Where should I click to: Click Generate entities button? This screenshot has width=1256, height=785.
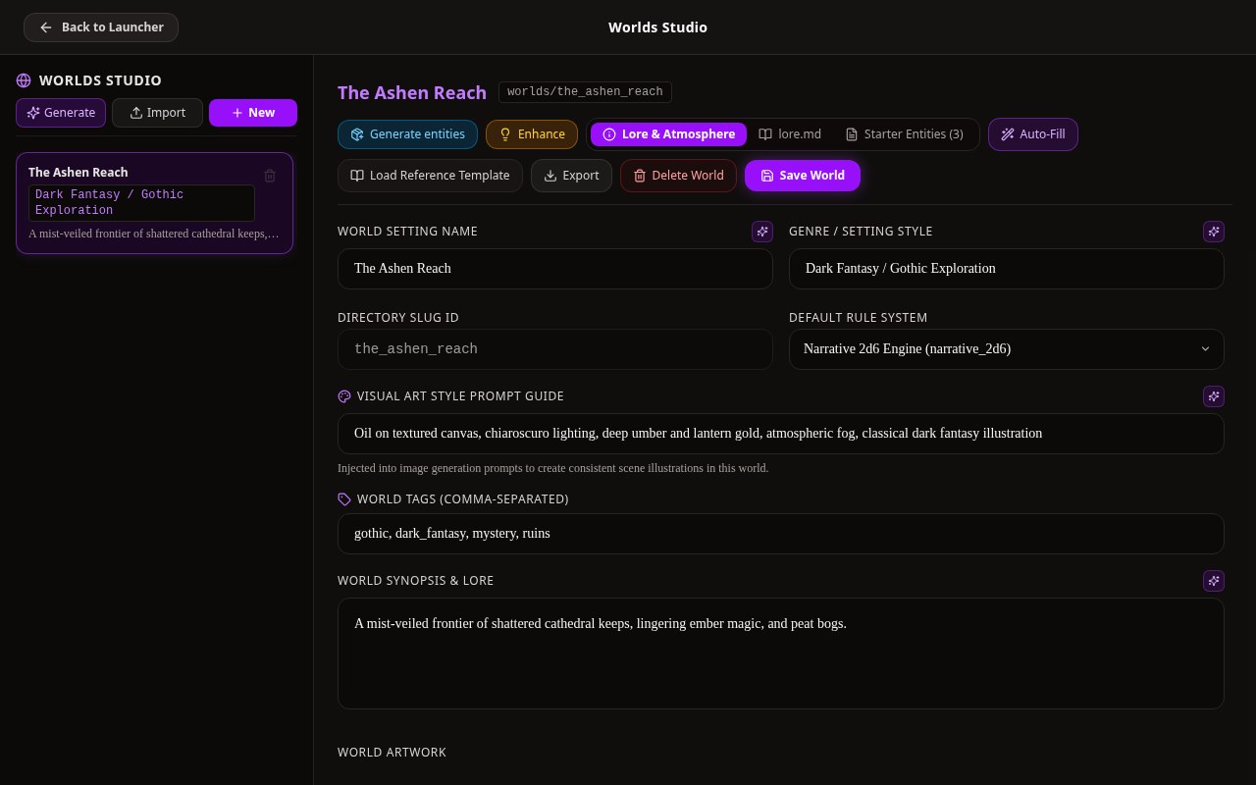(x=407, y=134)
